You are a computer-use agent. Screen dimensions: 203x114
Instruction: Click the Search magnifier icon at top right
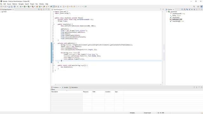click(x=194, y=6)
